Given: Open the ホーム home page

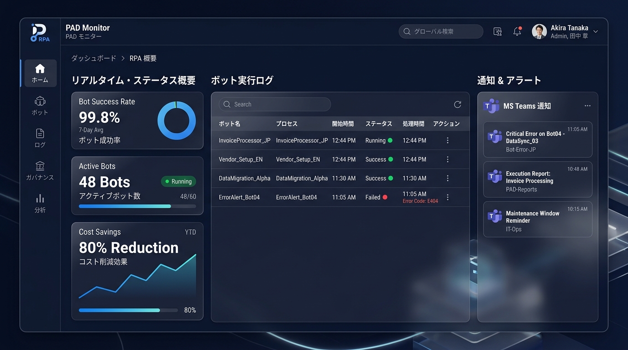Looking at the screenshot, I should pos(40,73).
